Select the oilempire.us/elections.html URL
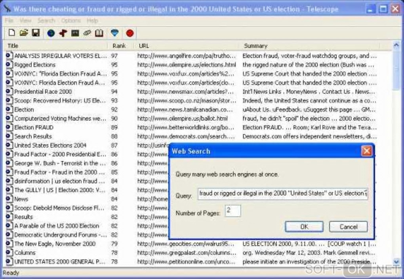 (187, 65)
